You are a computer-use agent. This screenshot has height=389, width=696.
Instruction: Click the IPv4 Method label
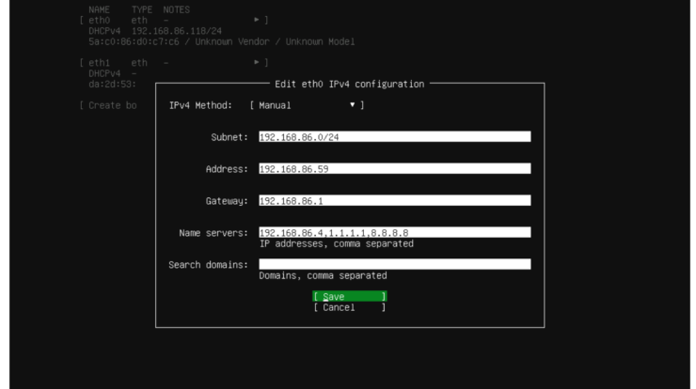tap(200, 105)
